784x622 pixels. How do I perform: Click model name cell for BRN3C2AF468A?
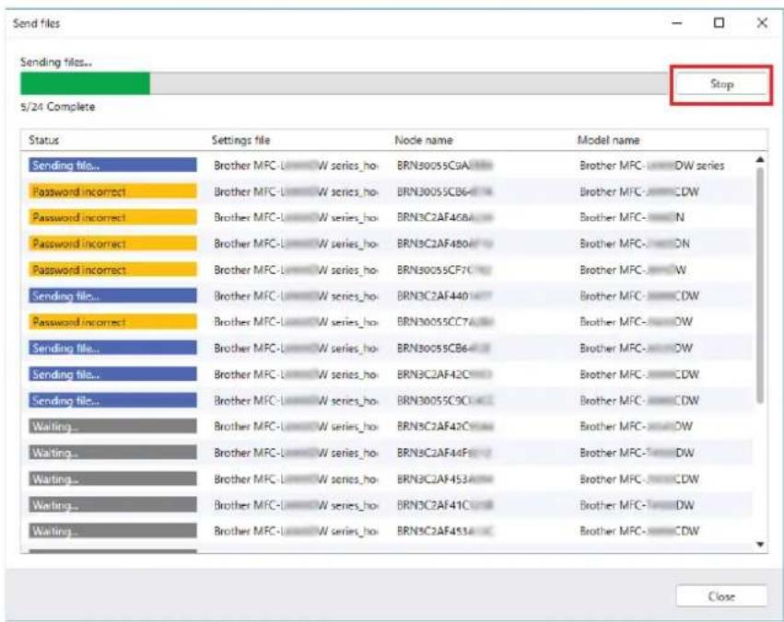632,218
